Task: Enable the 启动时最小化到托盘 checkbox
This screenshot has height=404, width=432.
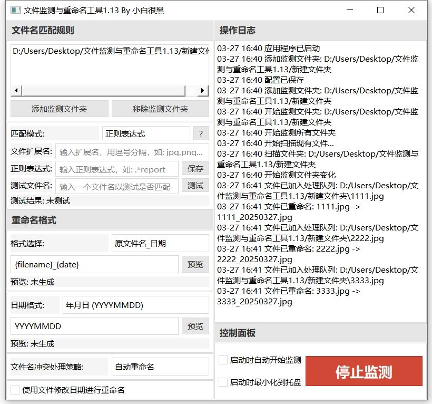Action: coord(223,382)
